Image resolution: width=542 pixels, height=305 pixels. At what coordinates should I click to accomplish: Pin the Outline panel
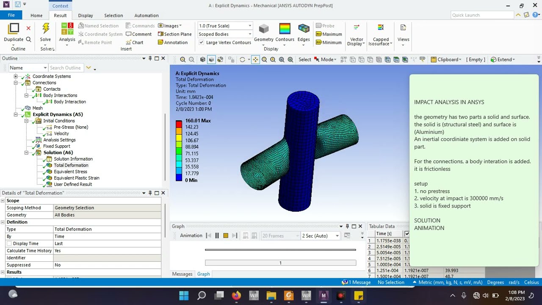(x=150, y=58)
